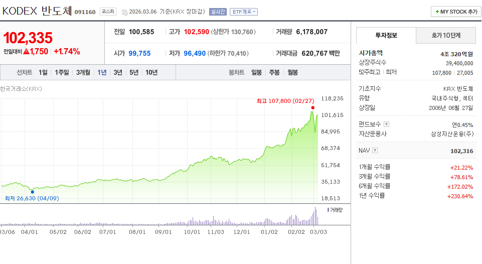482x264 pixels.
Task: Select the 3개월 line chart period
Action: click(83, 73)
